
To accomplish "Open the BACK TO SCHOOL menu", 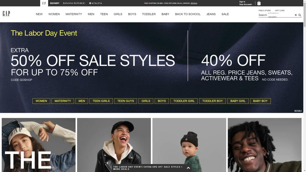I will [188, 14].
